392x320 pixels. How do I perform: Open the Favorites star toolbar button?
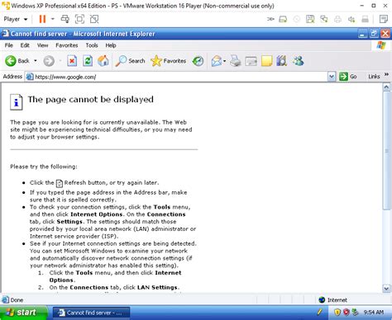click(x=168, y=61)
